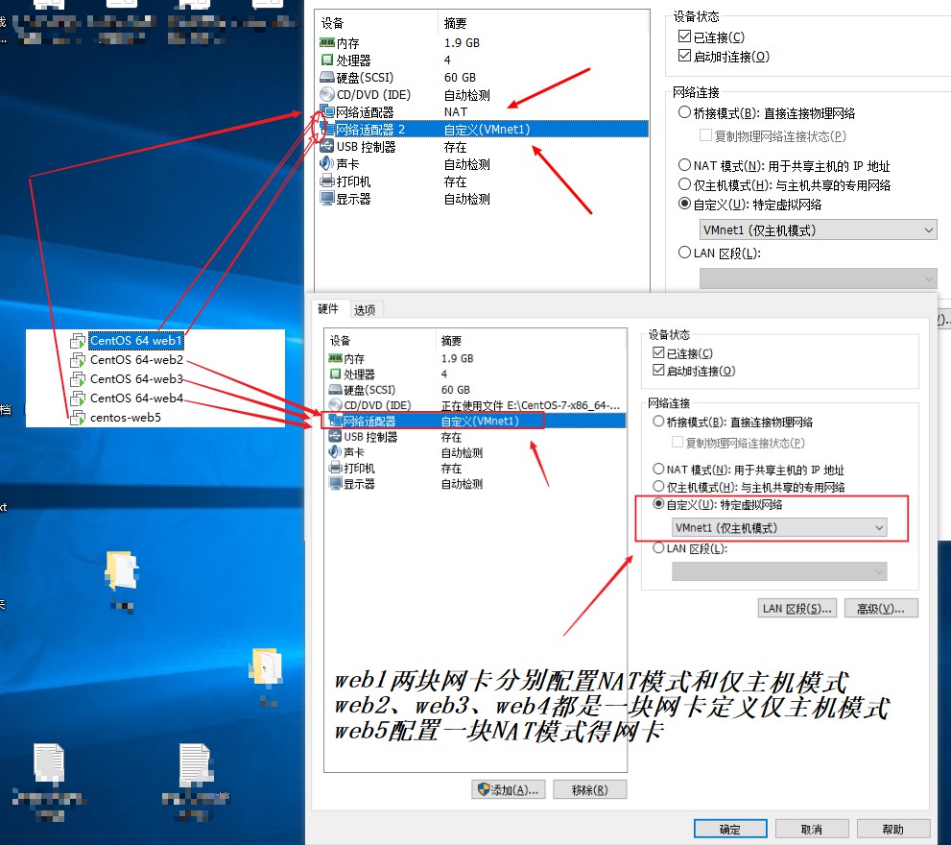The width and height of the screenshot is (951, 845).
Task: Click the 打印机 printer icon in upper list
Action: click(327, 181)
